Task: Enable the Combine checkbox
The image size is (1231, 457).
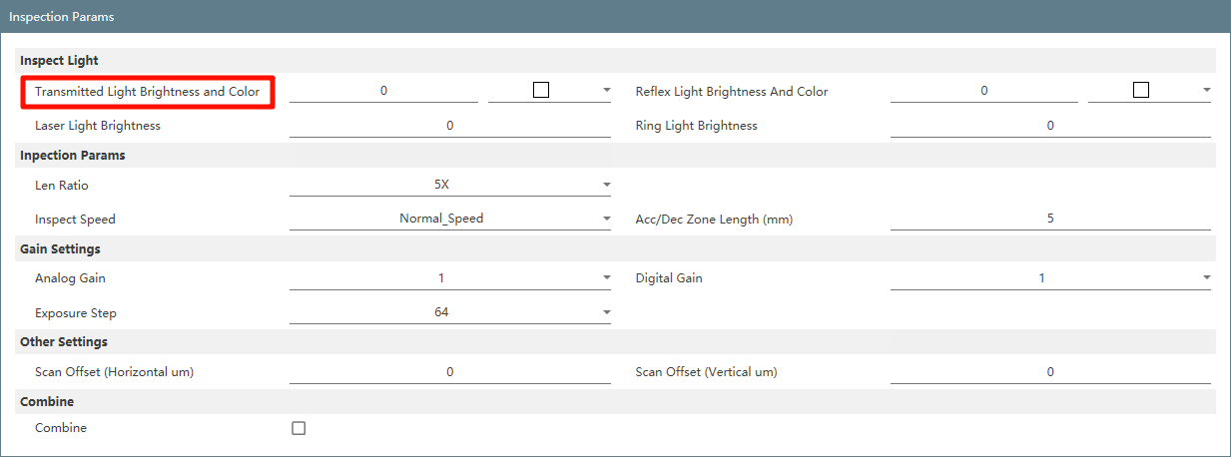Action: point(299,428)
